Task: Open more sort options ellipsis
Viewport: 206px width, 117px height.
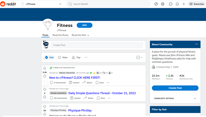Action: point(86,57)
